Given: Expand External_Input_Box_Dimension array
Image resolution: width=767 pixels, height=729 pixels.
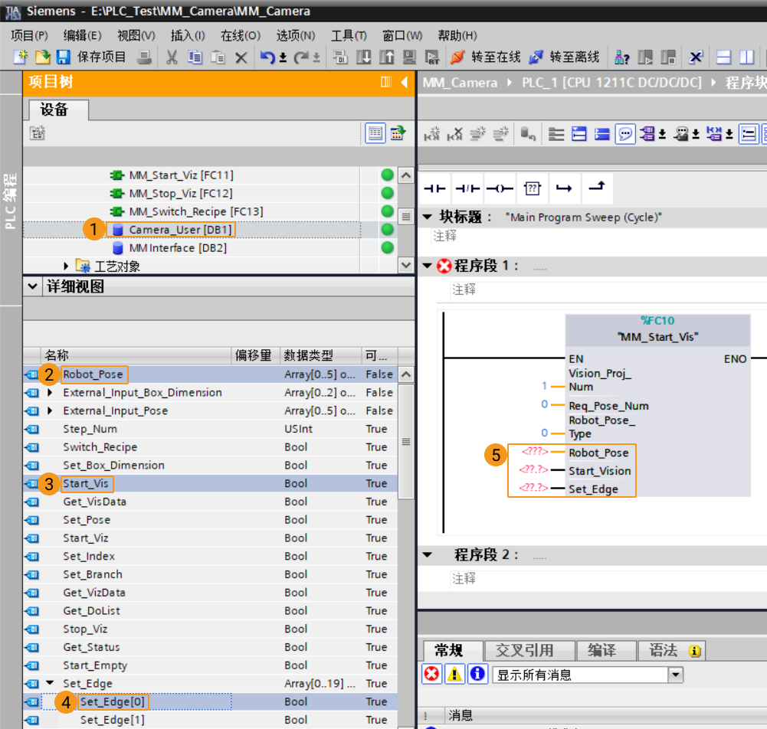Looking at the screenshot, I should click(50, 393).
